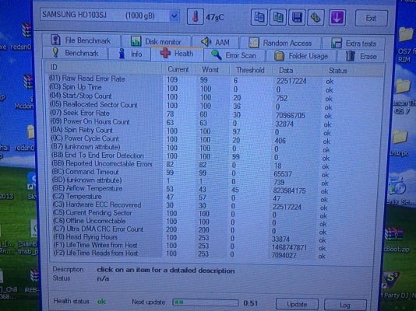Click the 1468747871 data value
This screenshot has height=311, width=416.
coord(289,248)
